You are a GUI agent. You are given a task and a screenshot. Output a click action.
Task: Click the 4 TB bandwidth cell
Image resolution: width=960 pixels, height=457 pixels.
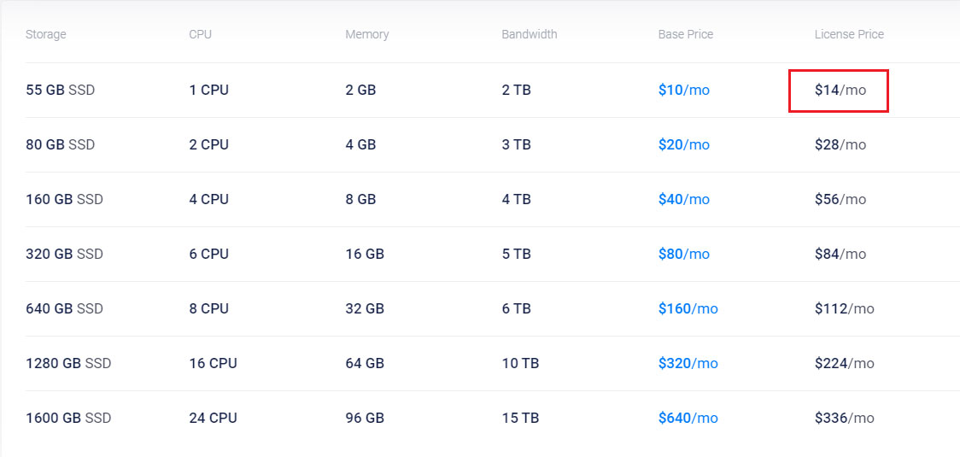516,199
